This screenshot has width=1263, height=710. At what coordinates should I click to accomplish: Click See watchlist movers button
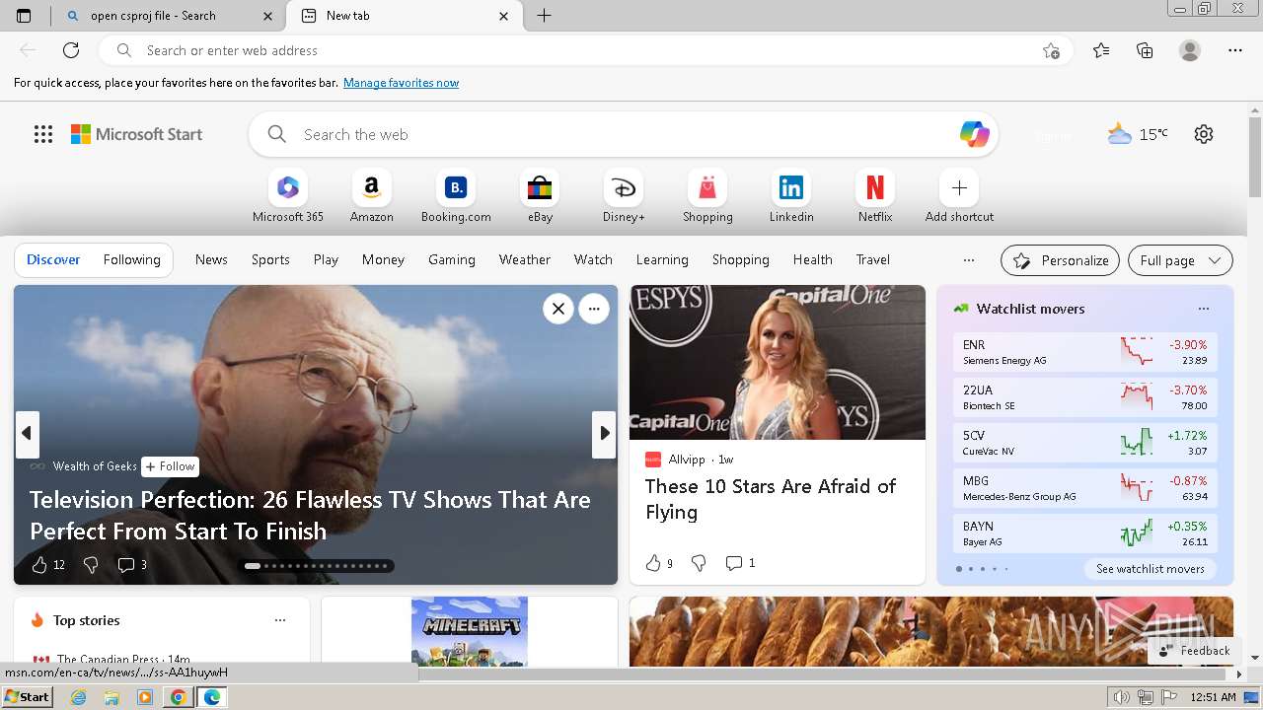coord(1151,569)
